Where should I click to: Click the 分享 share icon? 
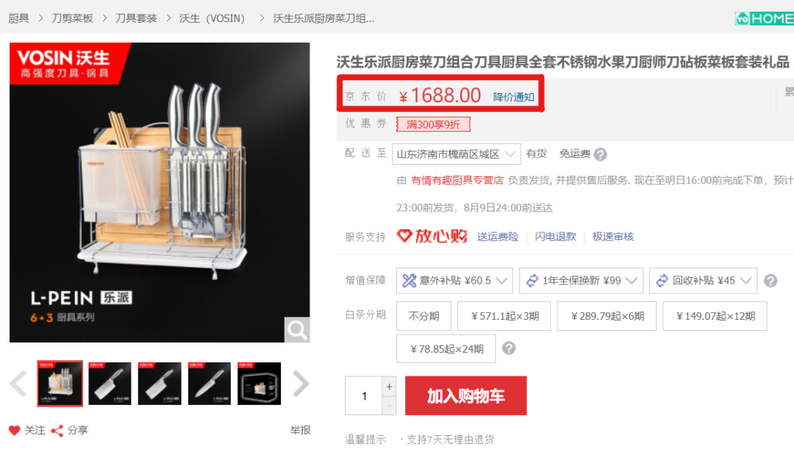pyautogui.click(x=57, y=431)
